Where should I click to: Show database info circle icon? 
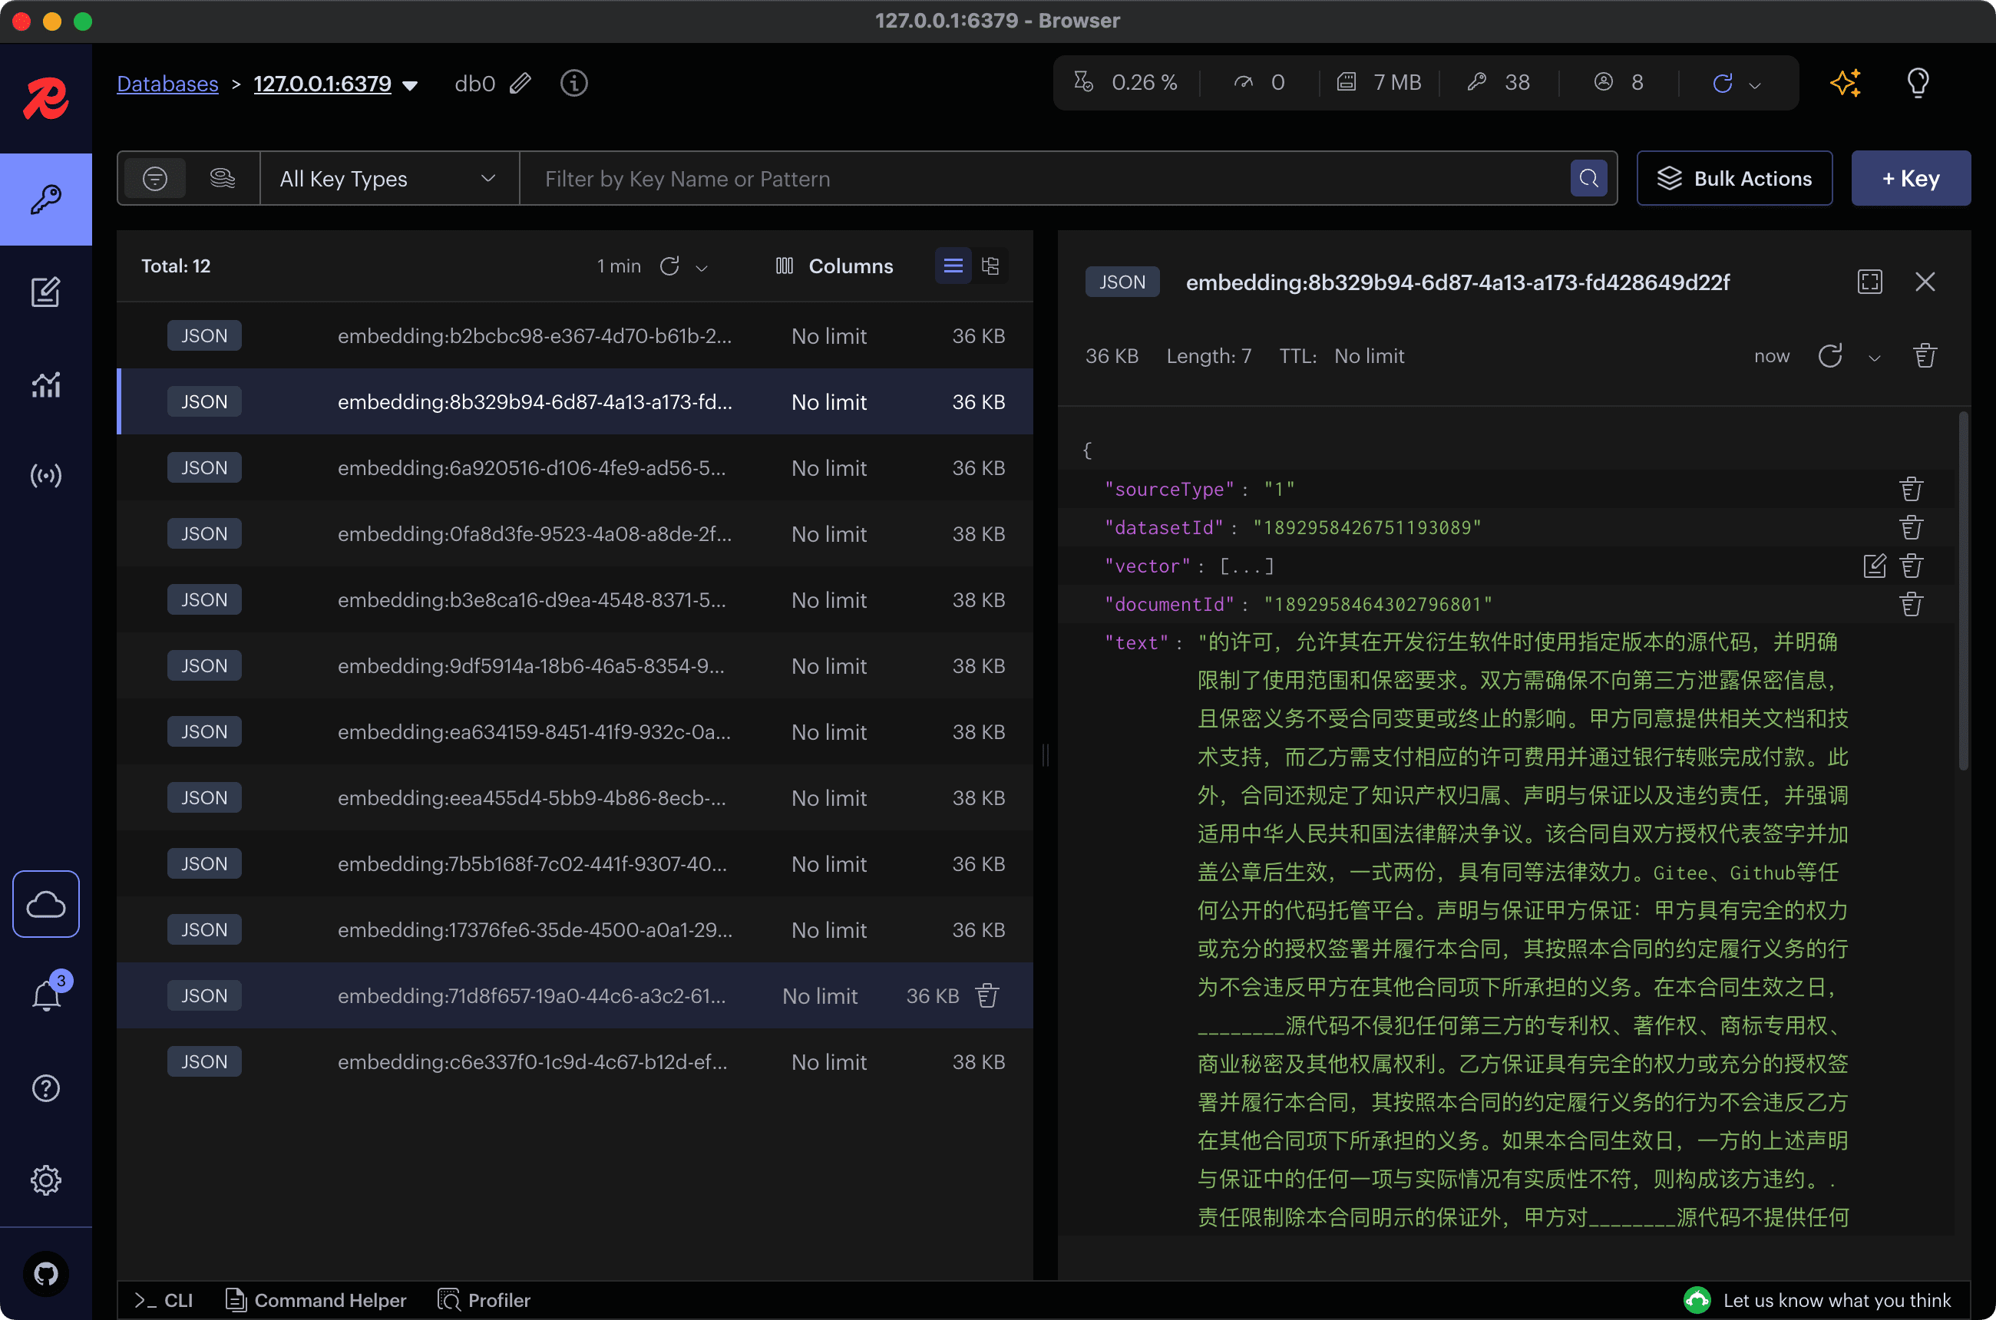coord(573,84)
